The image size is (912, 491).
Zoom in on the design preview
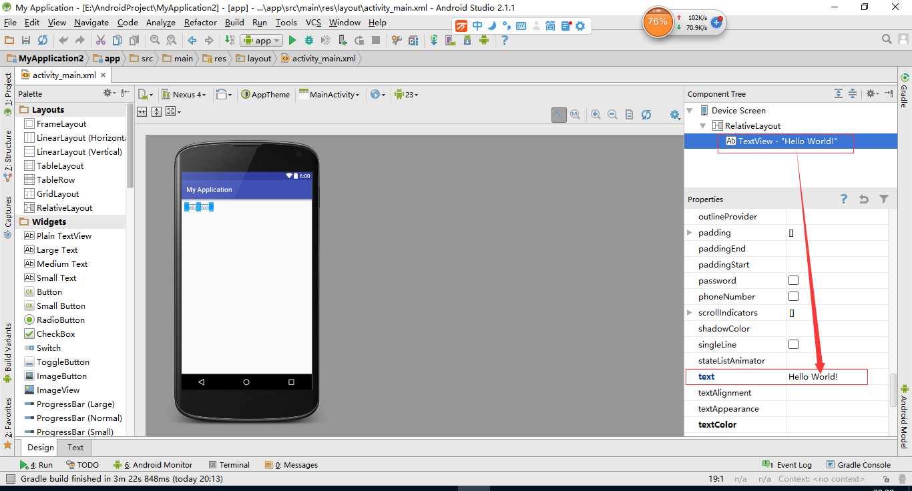click(596, 115)
